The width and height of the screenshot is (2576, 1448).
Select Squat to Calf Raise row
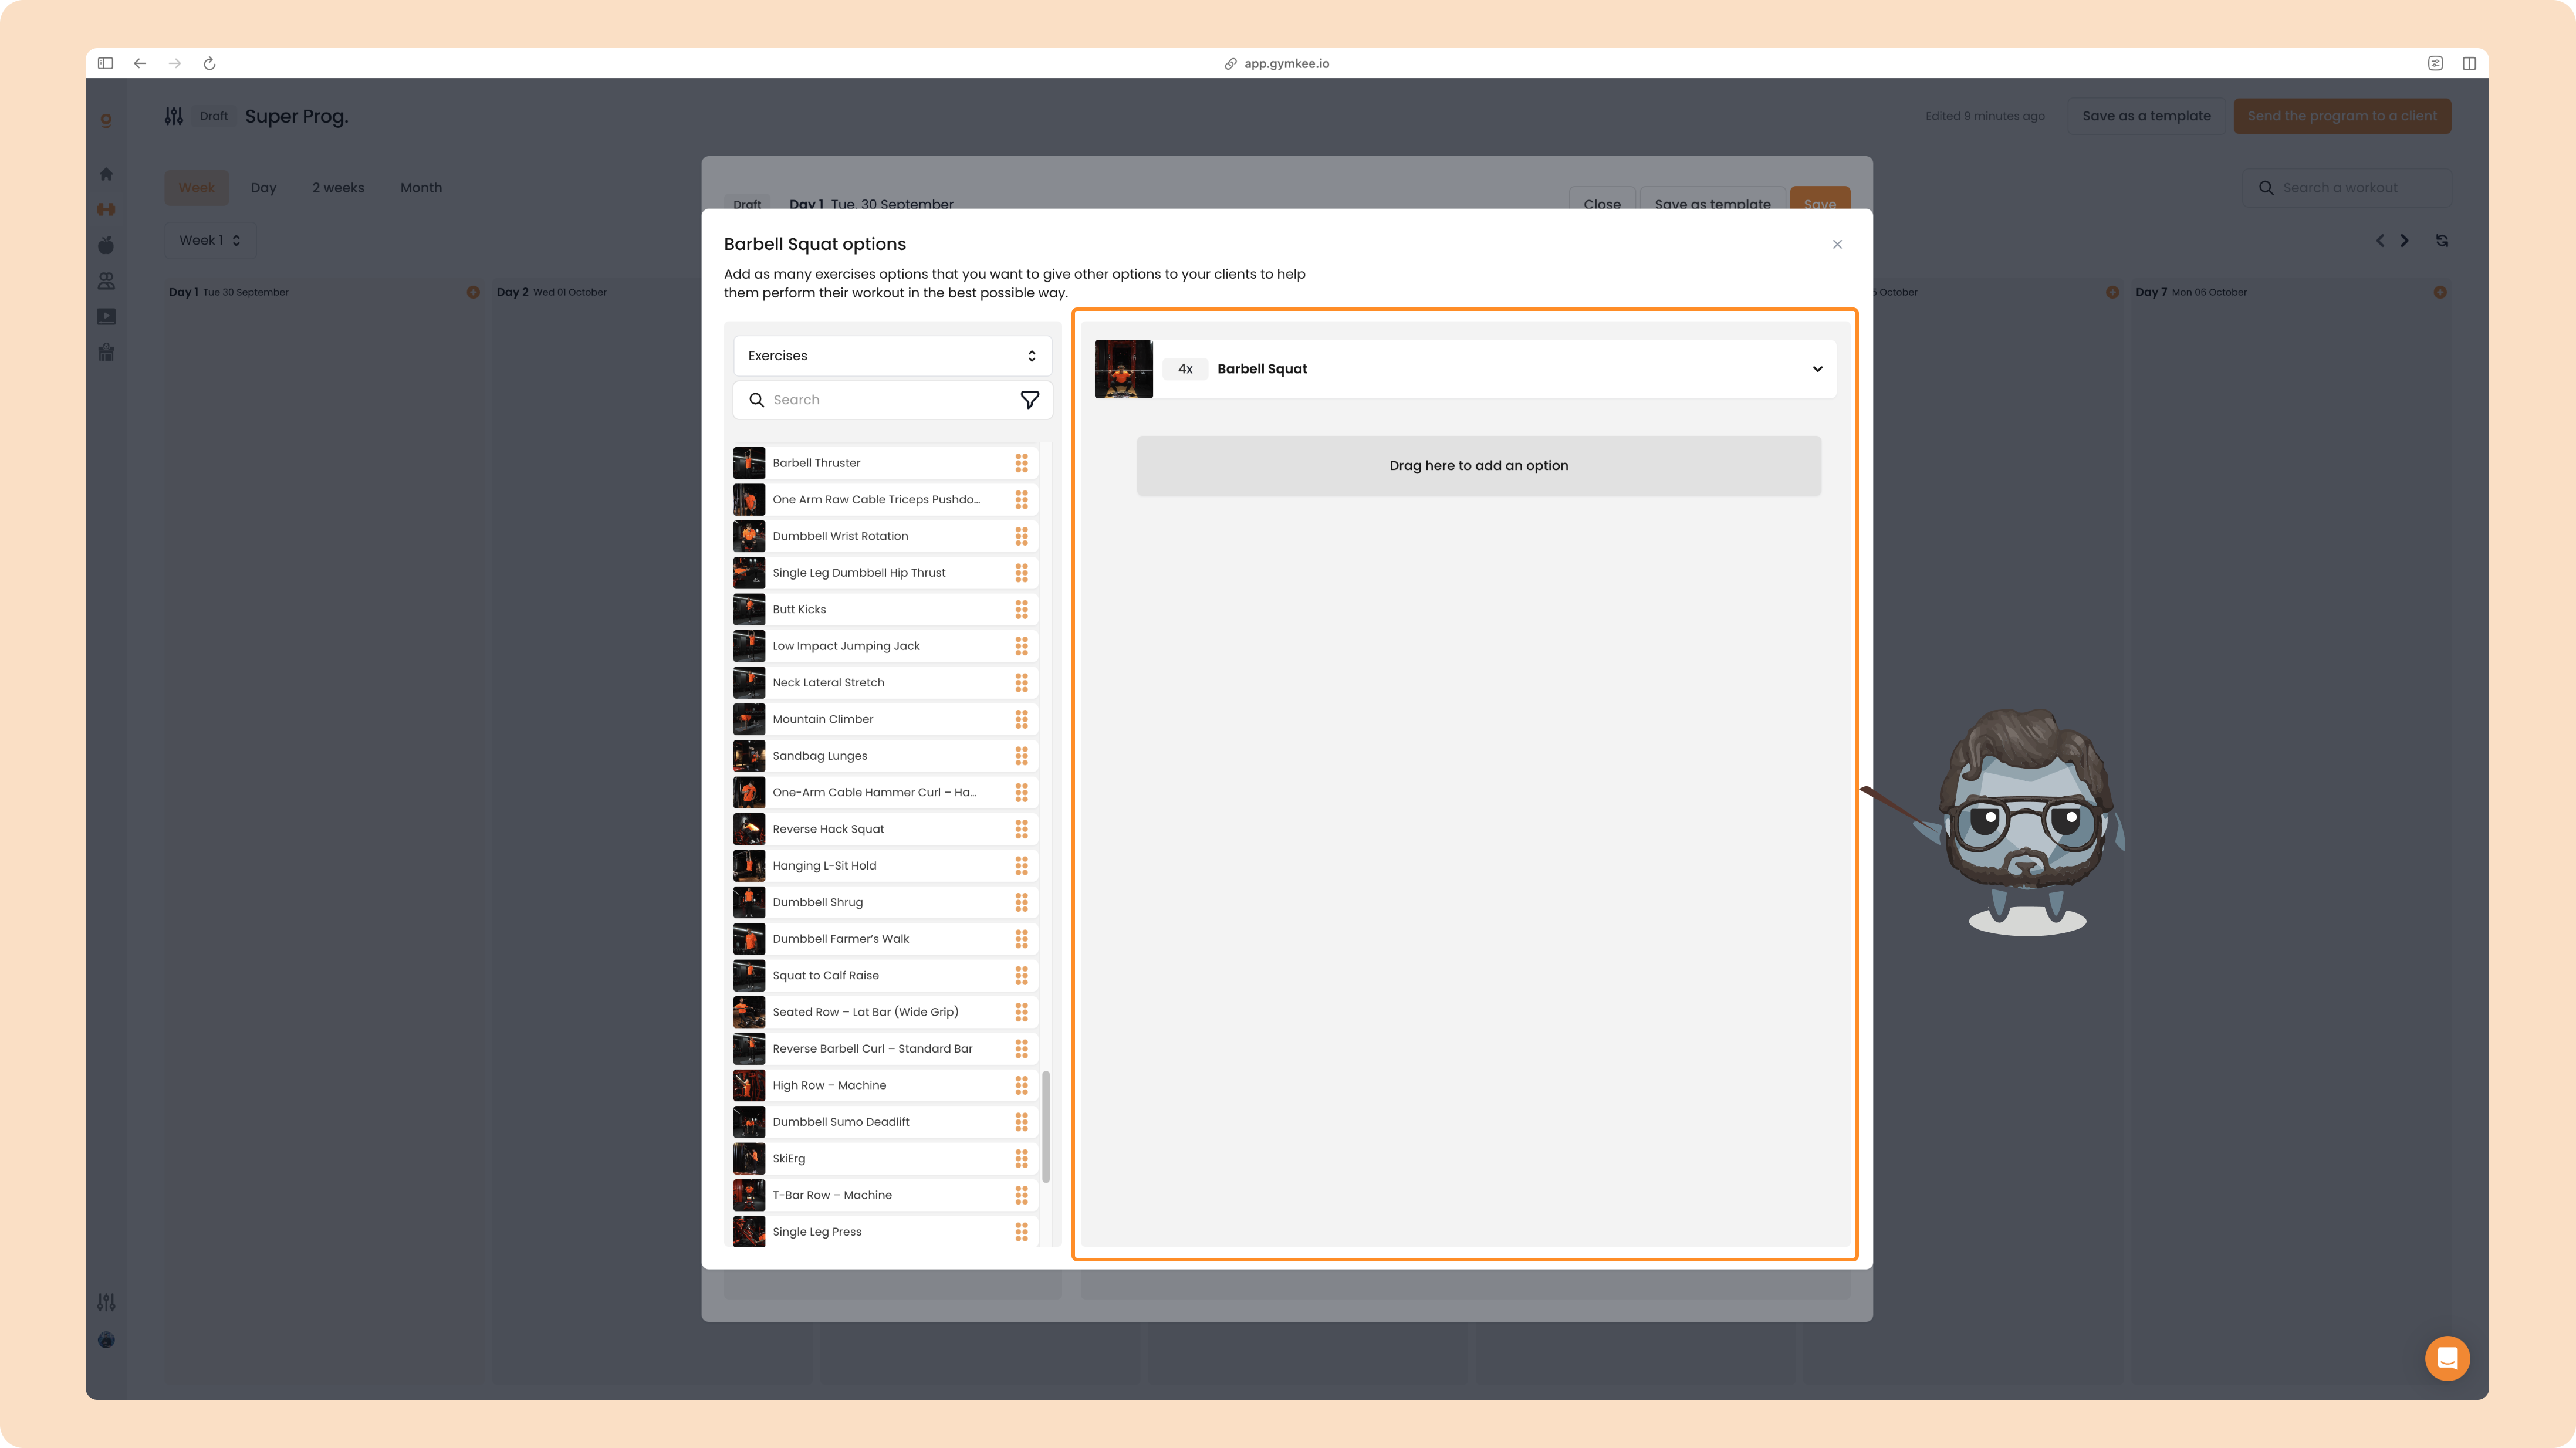point(885,976)
